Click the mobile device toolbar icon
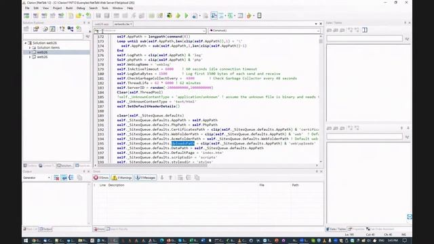The width and height of the screenshot is (434, 244). 259,16
